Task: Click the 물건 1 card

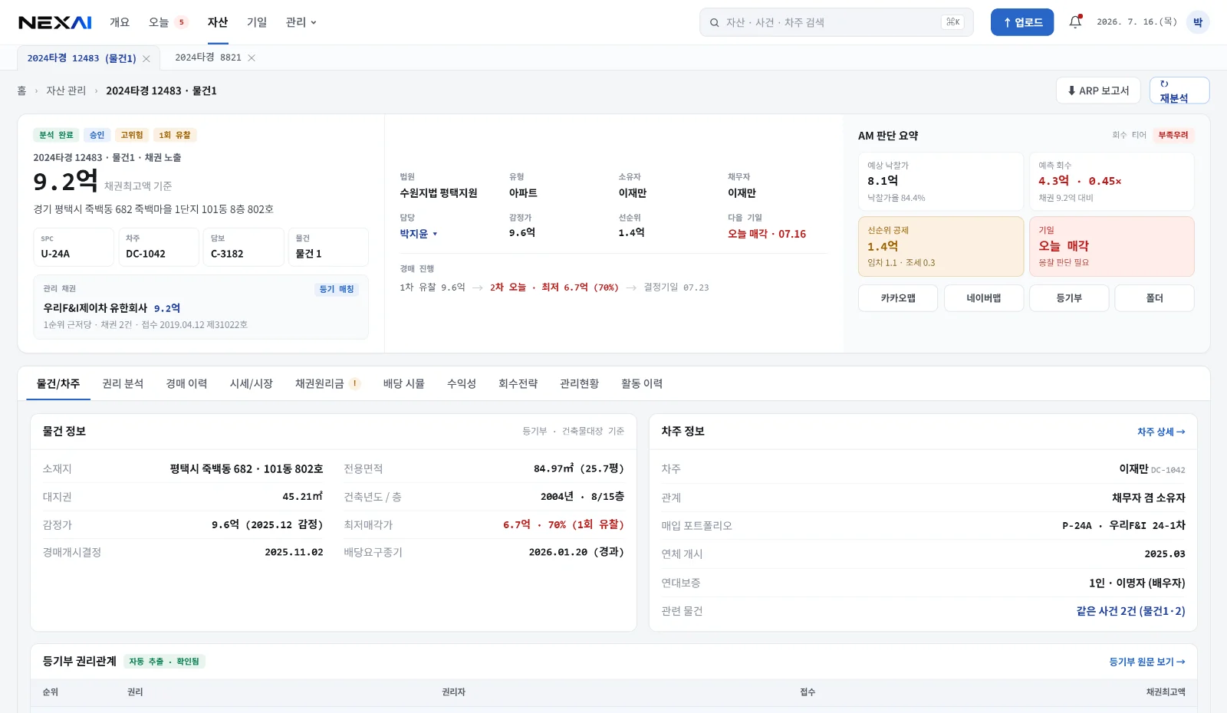Action: [328, 247]
